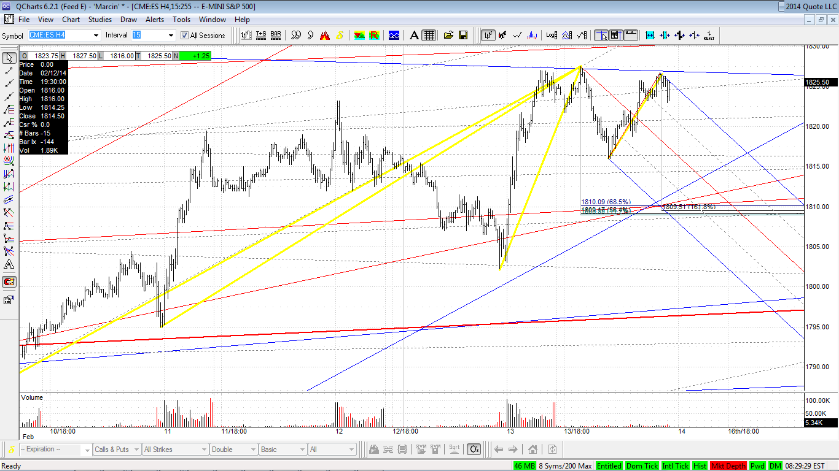Click the Dom Tick status indicator
Image resolution: width=839 pixels, height=471 pixels.
[x=642, y=466]
